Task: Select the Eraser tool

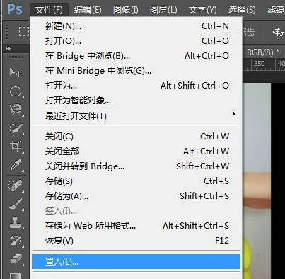Action: (x=16, y=259)
